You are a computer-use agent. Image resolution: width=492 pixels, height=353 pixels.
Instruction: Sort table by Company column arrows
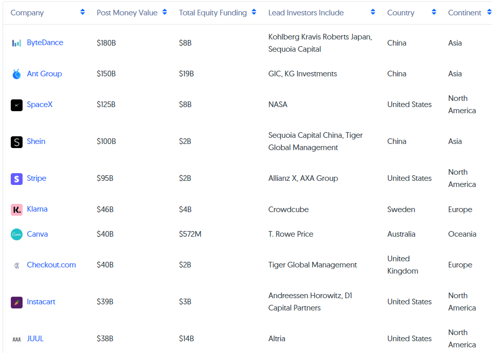[x=83, y=12]
